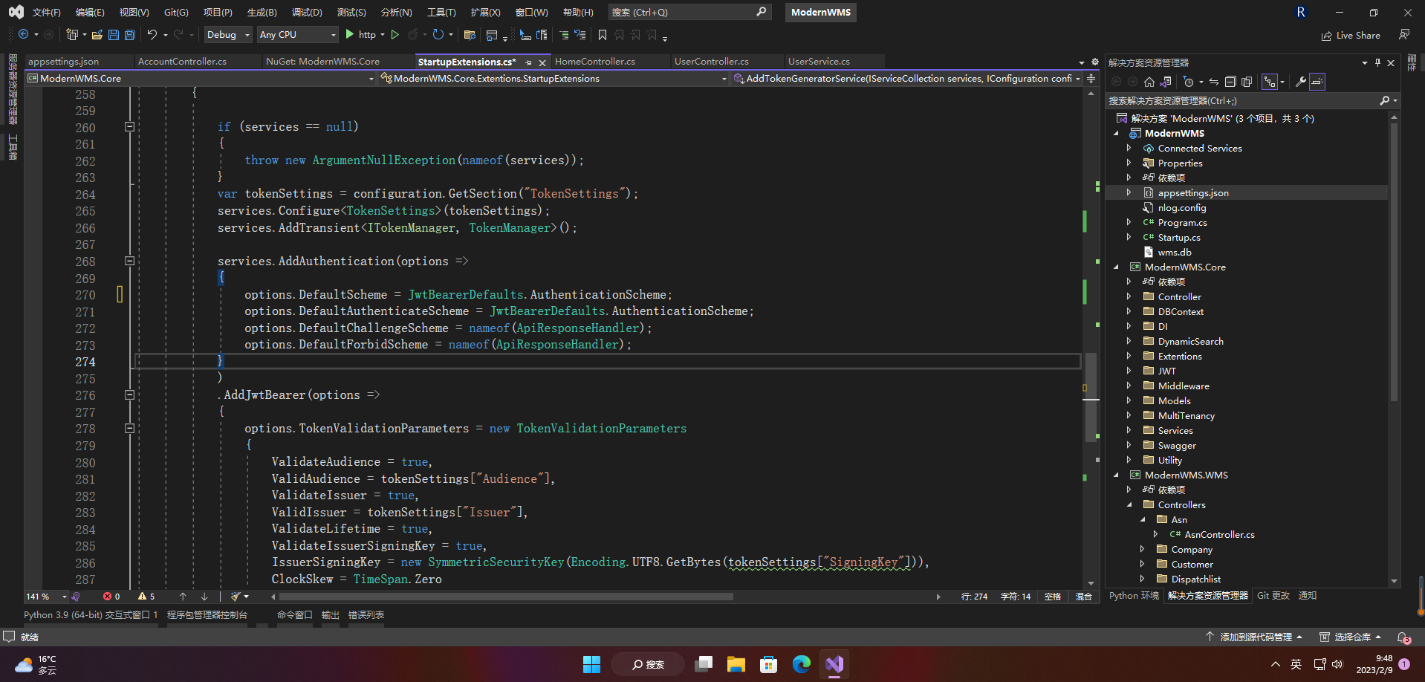Screen dimensions: 1425x682
Task: Go to previous issue up arrow
Action: click(183, 597)
